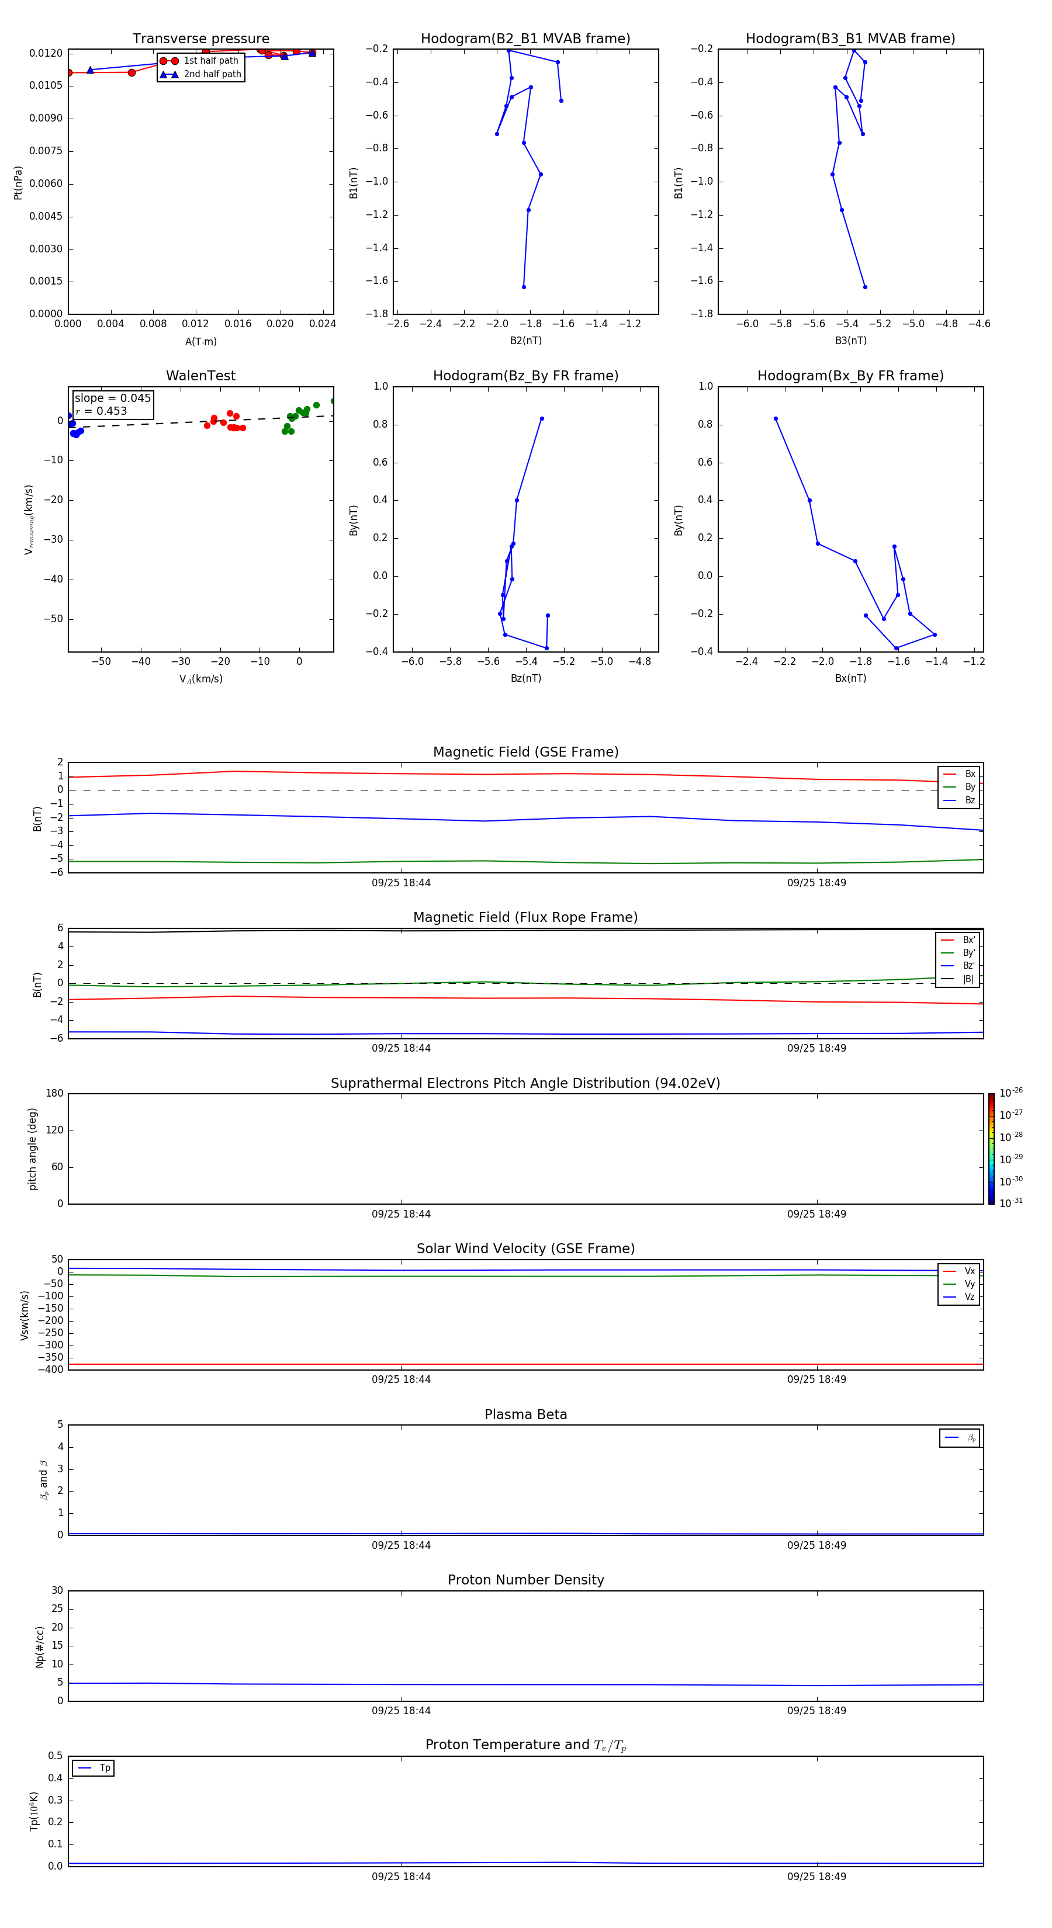This screenshot has width=1052, height=1928.
Task: Click the "Hodogram(B2_B1 MVAB frame)" title
Action: 525,39
